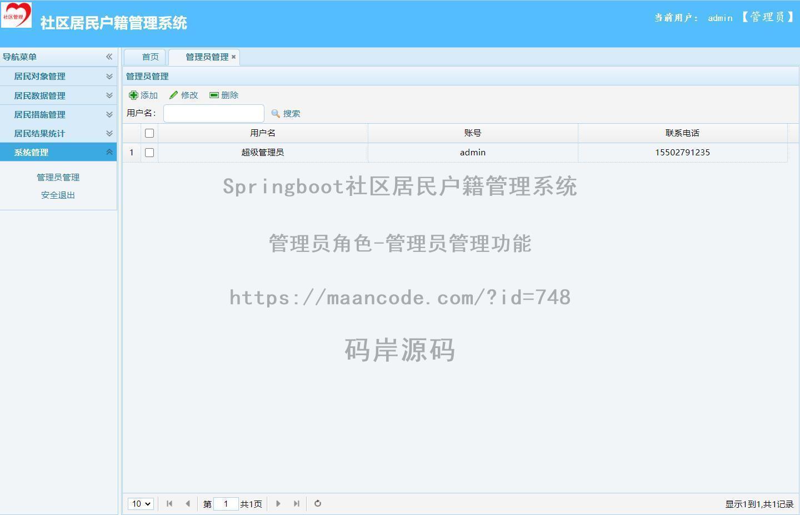Go to the first page
The image size is (800, 515).
click(169, 504)
